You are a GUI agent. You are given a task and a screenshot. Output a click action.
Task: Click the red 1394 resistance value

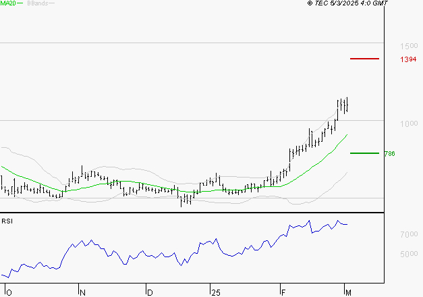click(408, 59)
